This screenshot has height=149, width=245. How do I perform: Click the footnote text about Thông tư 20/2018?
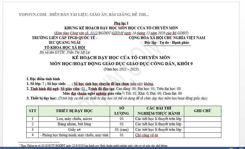(x=94, y=146)
